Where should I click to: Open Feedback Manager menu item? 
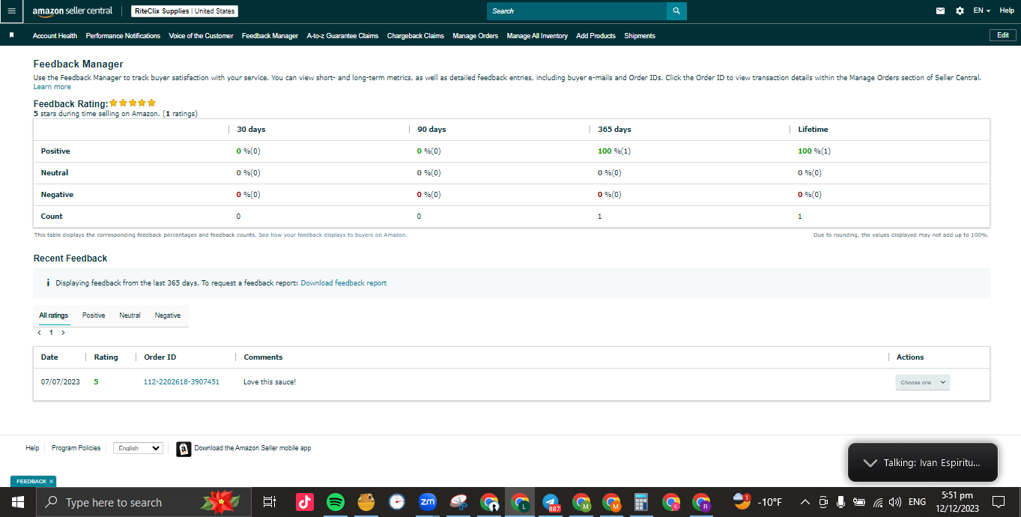pos(270,36)
